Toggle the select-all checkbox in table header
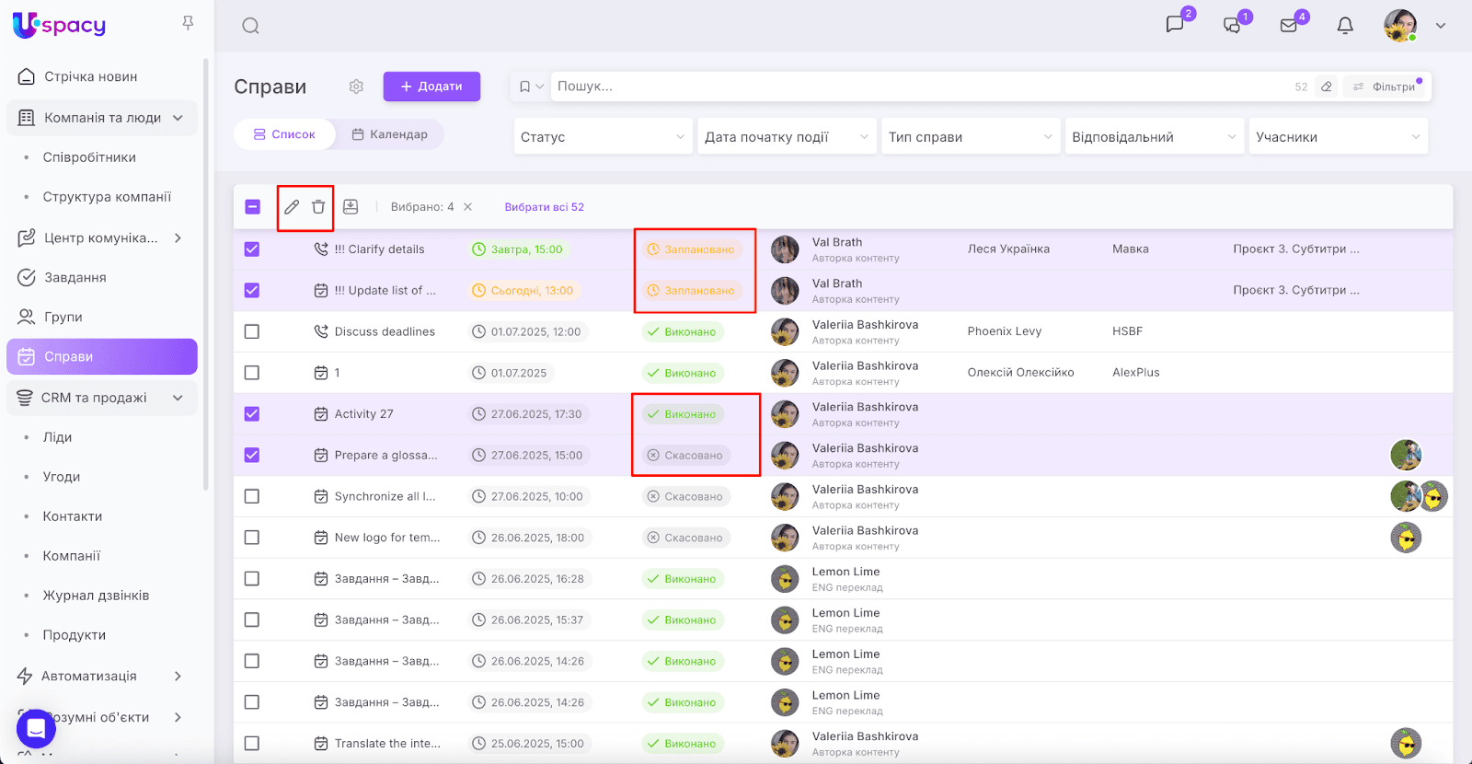The image size is (1472, 764). [253, 207]
